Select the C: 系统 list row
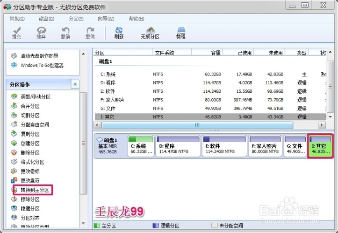The width and height of the screenshot is (338, 233). click(210, 75)
